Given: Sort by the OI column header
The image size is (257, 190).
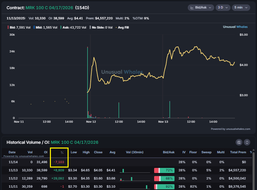Looking at the screenshot, I should 45,152.
